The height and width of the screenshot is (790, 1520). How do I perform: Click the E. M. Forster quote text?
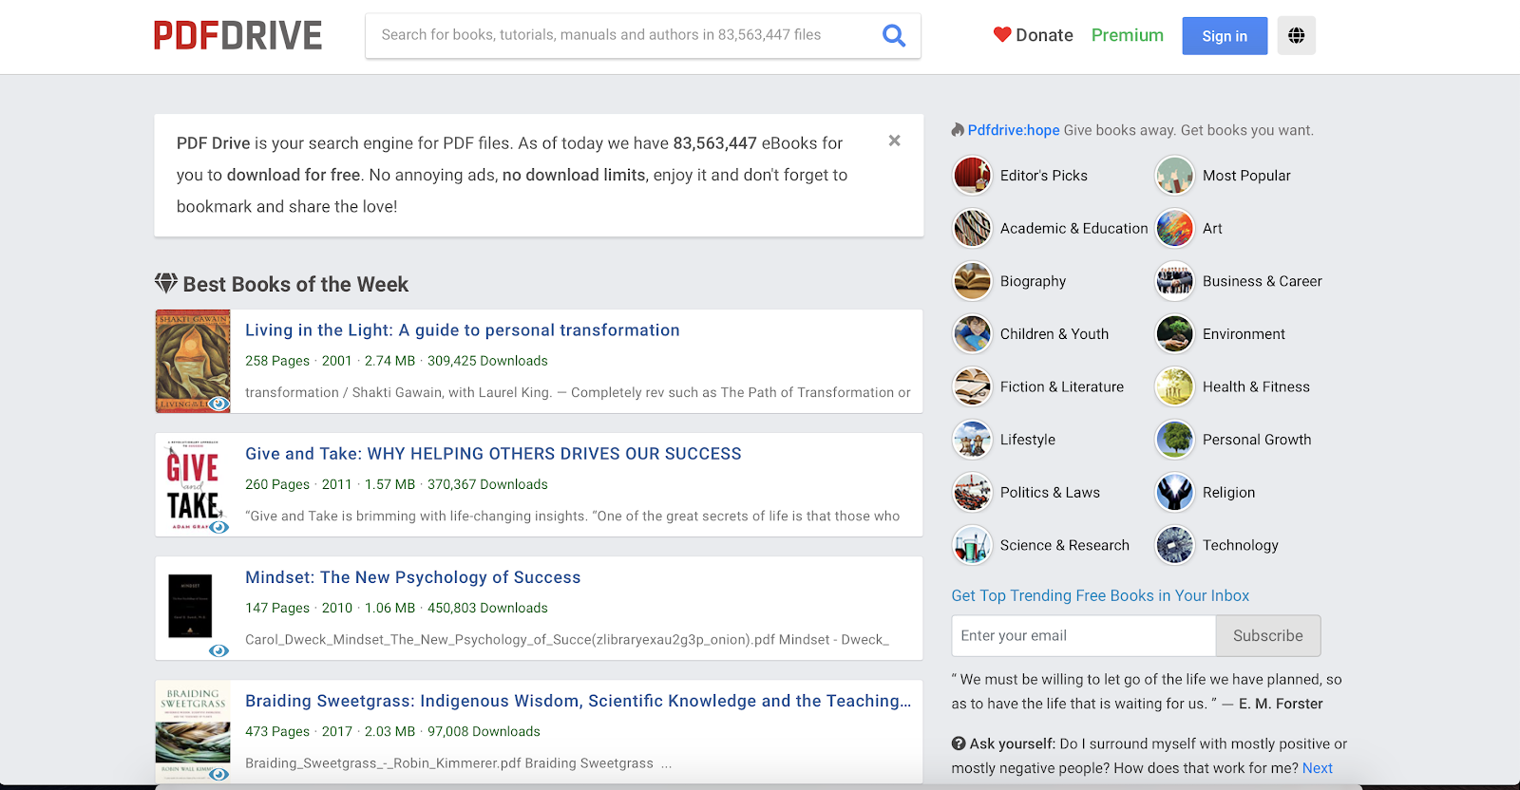1147,691
